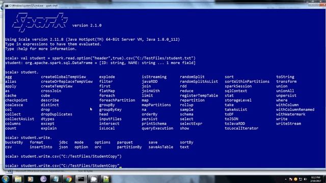Viewport: 326px width, 183px height.
Task: Click 'queryExecution' in the completion list
Action: tap(157, 128)
